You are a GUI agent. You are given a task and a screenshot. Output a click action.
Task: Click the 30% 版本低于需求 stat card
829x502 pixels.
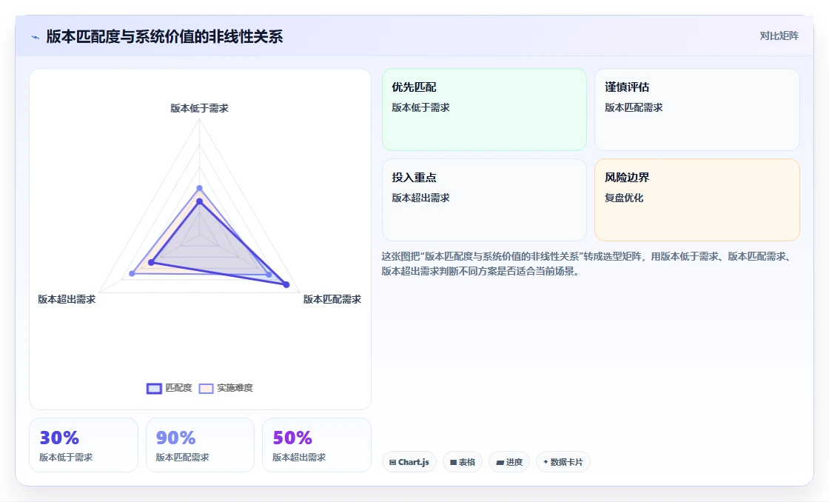coord(84,445)
